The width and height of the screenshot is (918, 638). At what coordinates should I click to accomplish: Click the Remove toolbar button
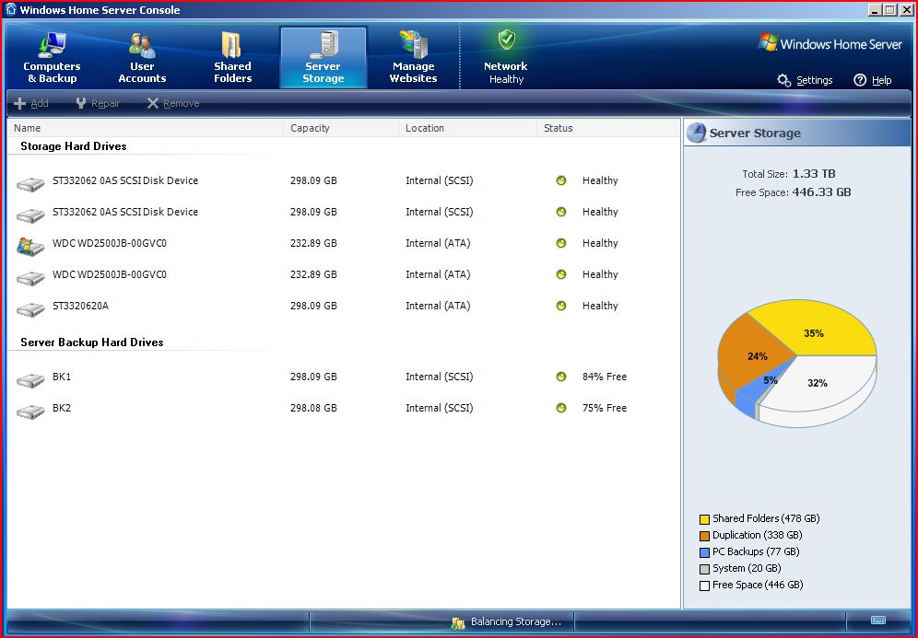pyautogui.click(x=173, y=103)
